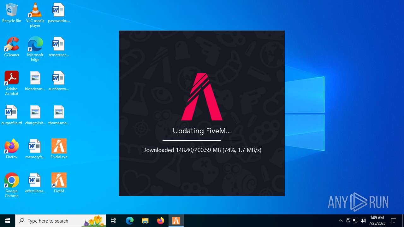
Task: Launch Firefox from the taskbar
Action: click(x=161, y=221)
